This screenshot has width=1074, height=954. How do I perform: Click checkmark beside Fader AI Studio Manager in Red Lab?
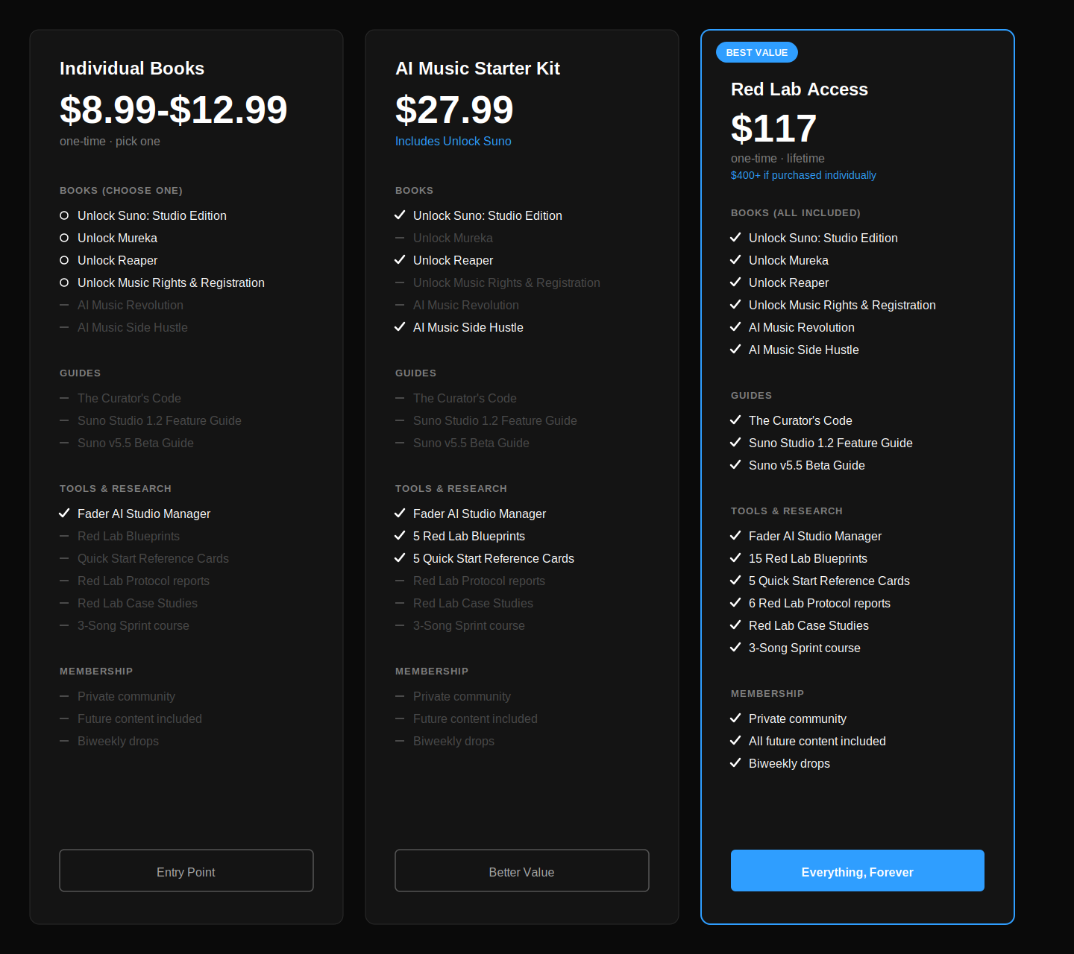click(735, 535)
